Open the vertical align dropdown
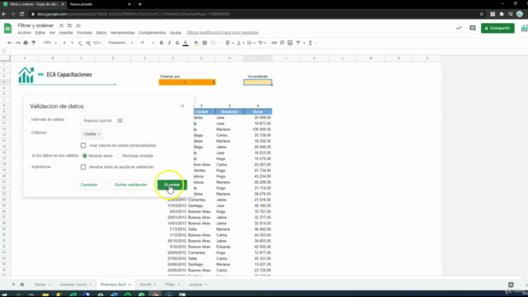 tap(240, 43)
